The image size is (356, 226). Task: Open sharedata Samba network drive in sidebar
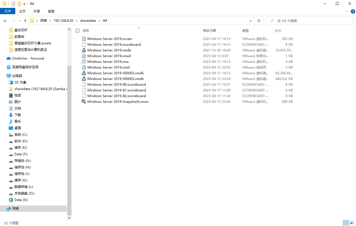[x=38, y=89]
